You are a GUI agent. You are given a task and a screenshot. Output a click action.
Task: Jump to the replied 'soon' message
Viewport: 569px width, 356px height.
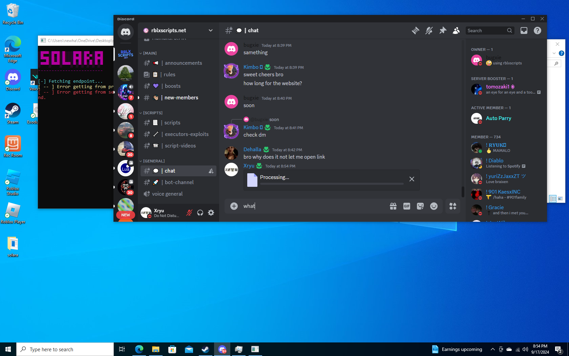(274, 119)
